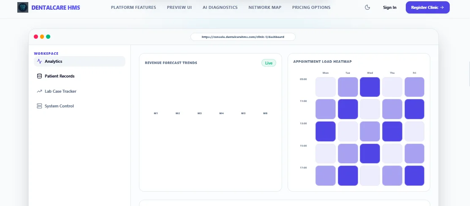Open Pricing Options in the navbar
470x206 pixels.
[311, 8]
